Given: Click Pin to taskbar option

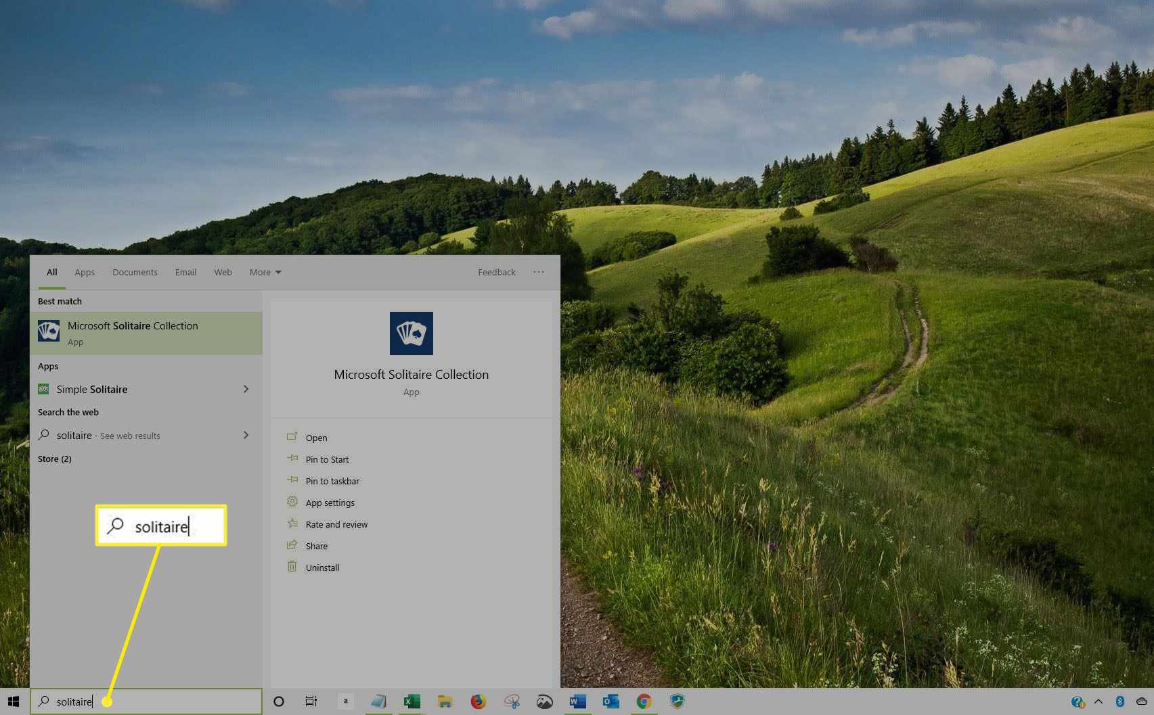Looking at the screenshot, I should click(x=332, y=481).
